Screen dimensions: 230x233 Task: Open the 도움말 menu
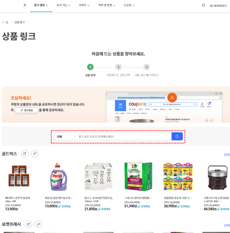[x=129, y=5]
